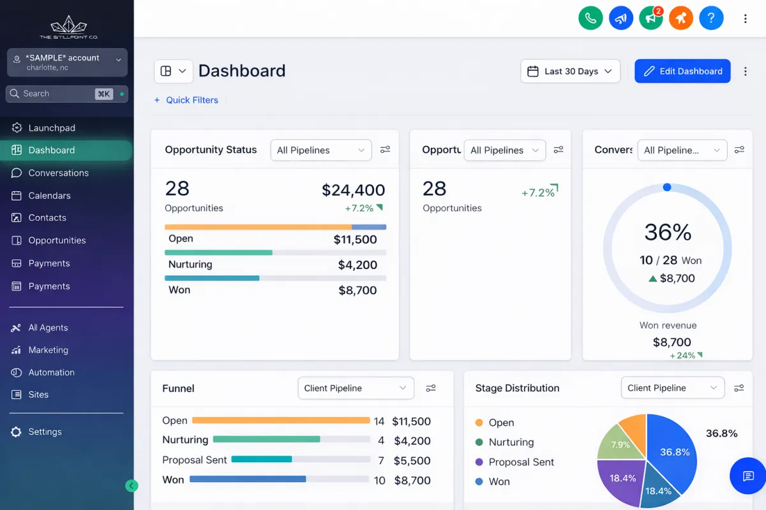Click the green phone call icon
This screenshot has width=766, height=510.
(590, 18)
